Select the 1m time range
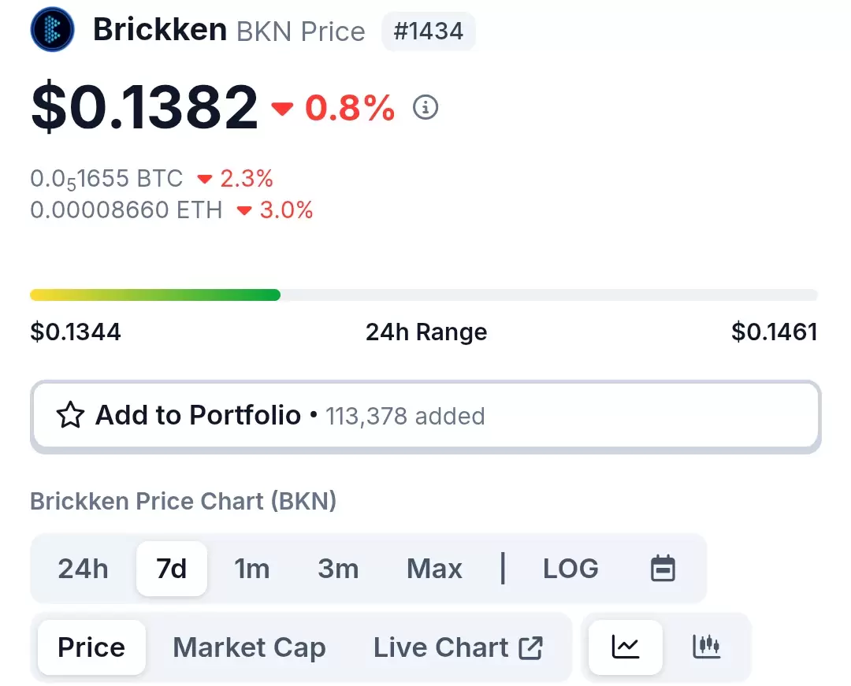 (x=252, y=569)
